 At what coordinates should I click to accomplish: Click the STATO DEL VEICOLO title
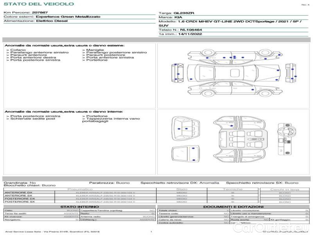point(39,4)
